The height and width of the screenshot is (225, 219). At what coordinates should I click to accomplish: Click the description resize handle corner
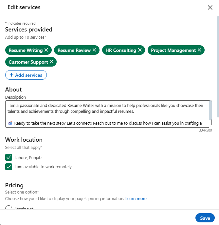click(x=210, y=126)
